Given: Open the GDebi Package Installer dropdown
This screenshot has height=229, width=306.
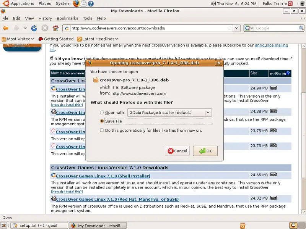Looking at the screenshot, I should [x=169, y=112].
